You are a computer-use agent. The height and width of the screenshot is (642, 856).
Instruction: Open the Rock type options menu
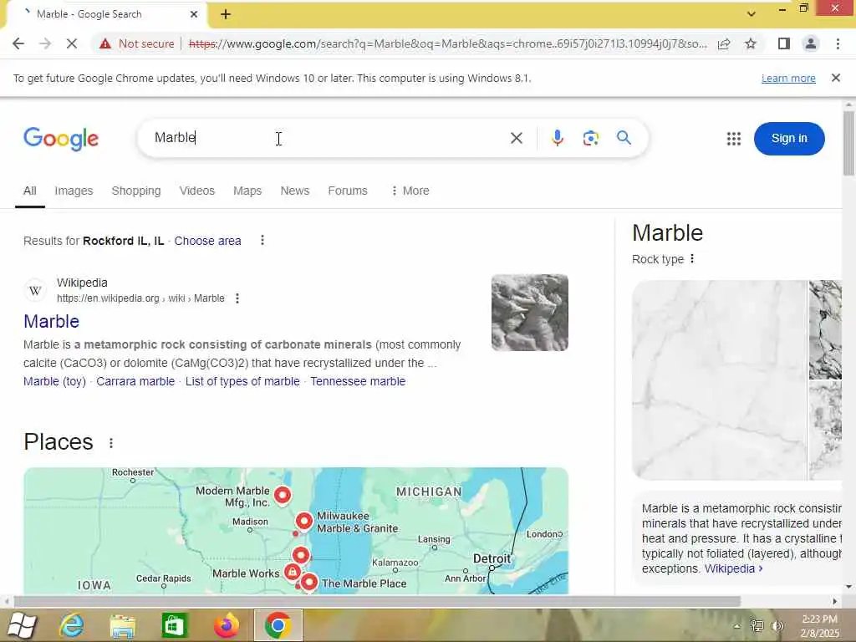point(692,259)
